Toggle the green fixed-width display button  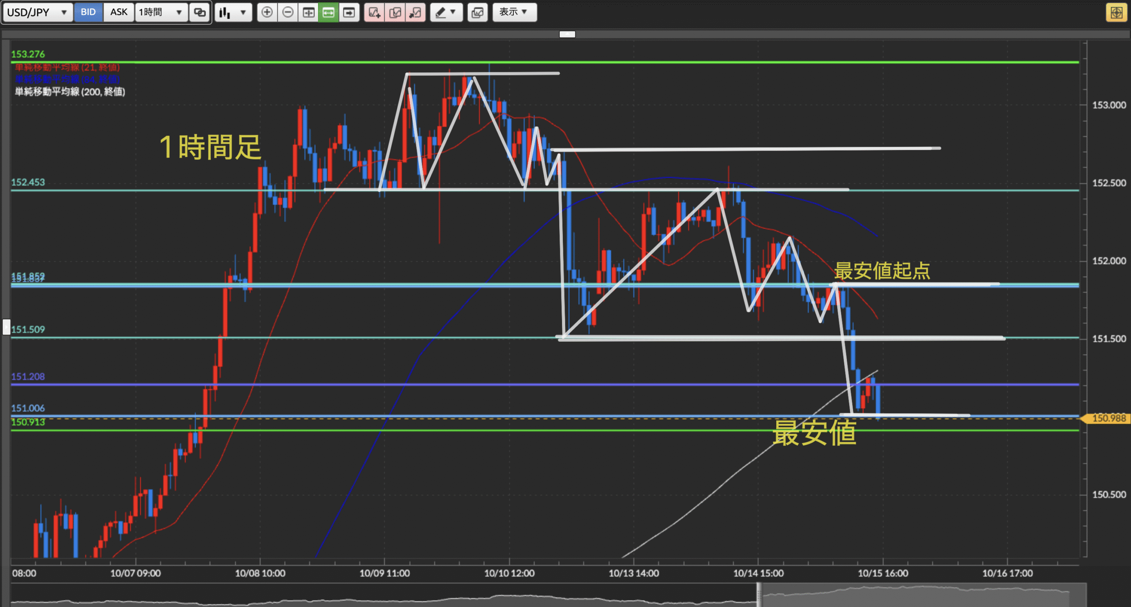328,12
